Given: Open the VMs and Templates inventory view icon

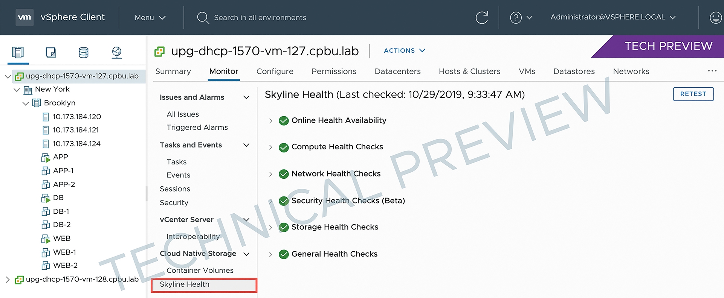Looking at the screenshot, I should pos(51,52).
